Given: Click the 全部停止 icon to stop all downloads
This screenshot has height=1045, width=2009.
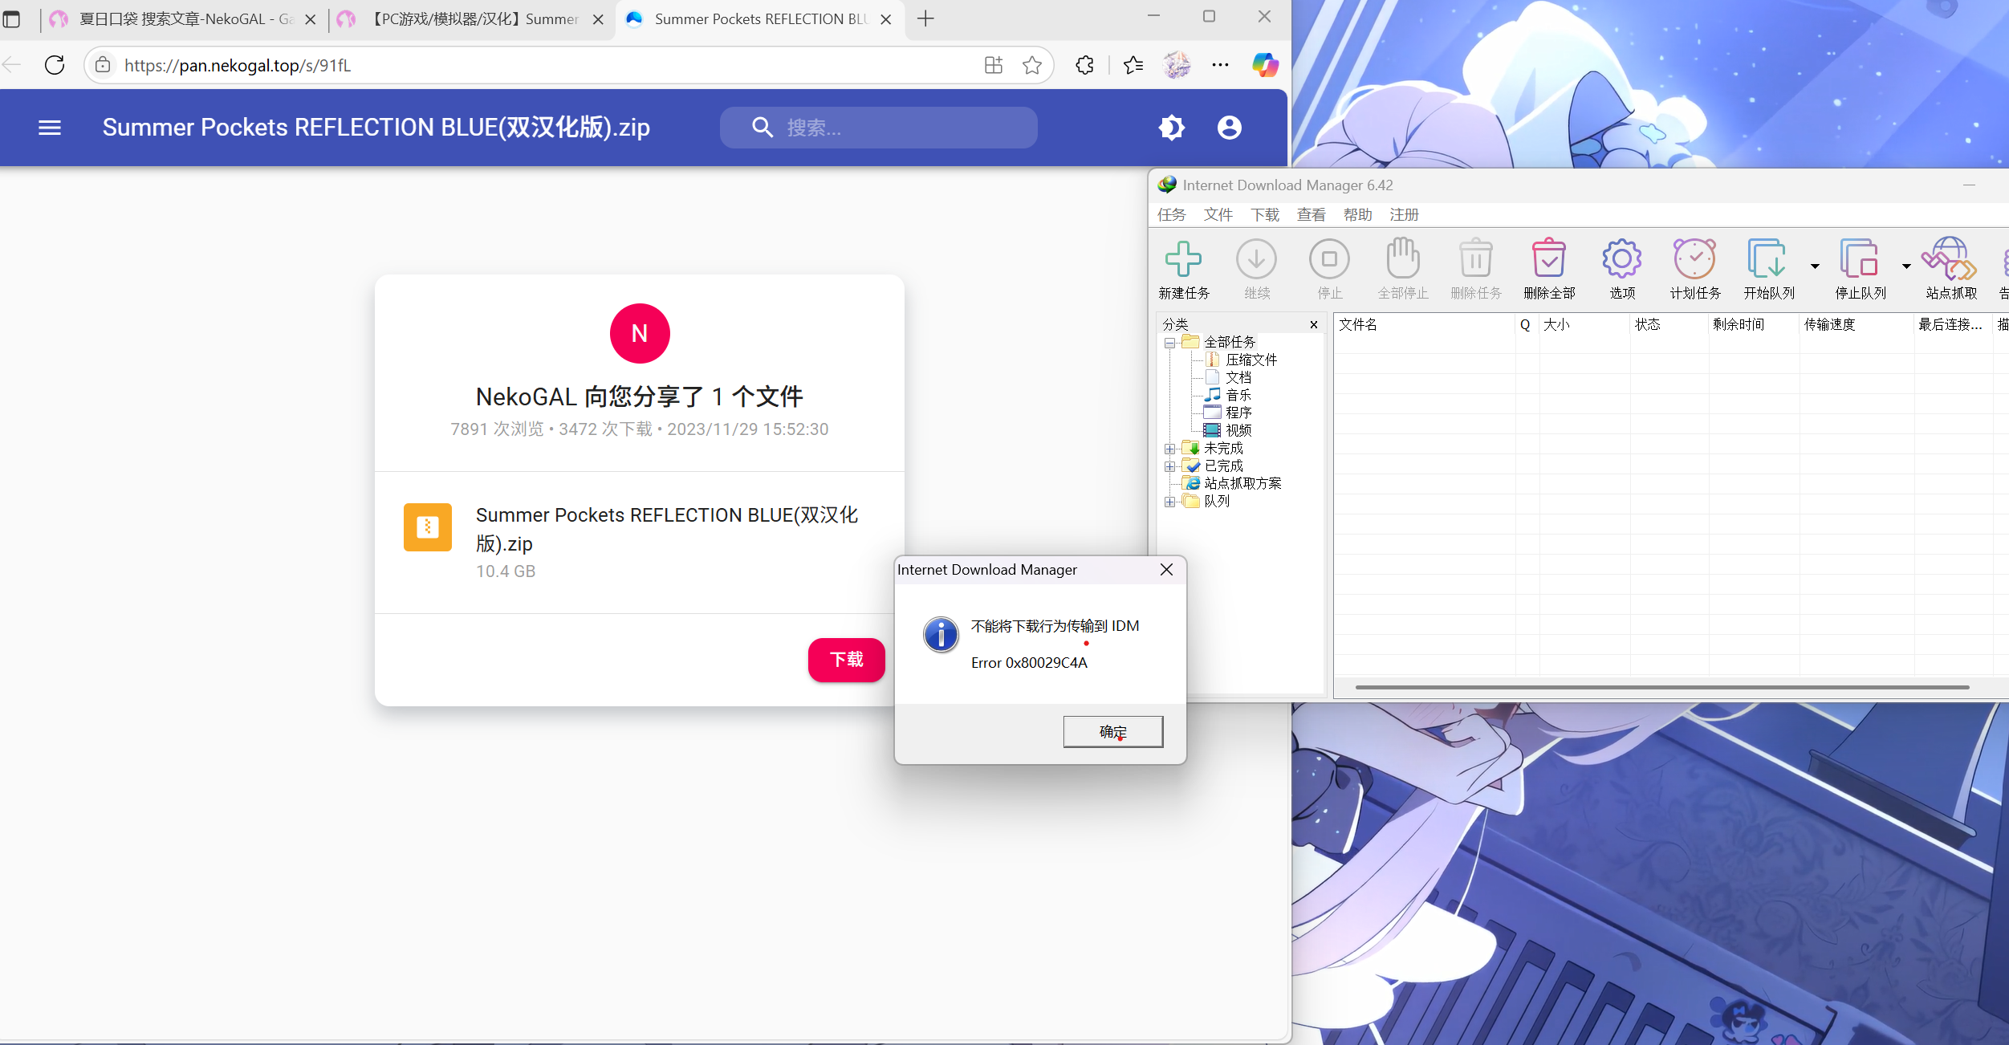Looking at the screenshot, I should (1403, 265).
